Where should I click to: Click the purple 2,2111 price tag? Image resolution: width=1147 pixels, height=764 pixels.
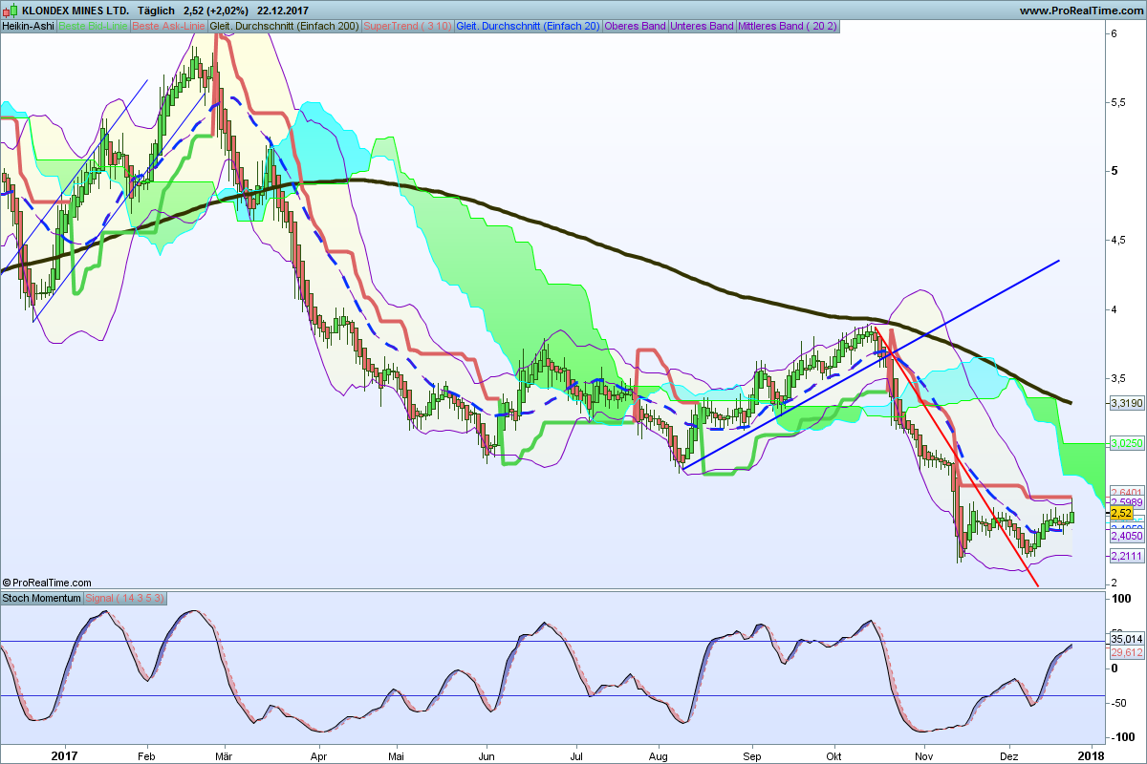[1126, 555]
